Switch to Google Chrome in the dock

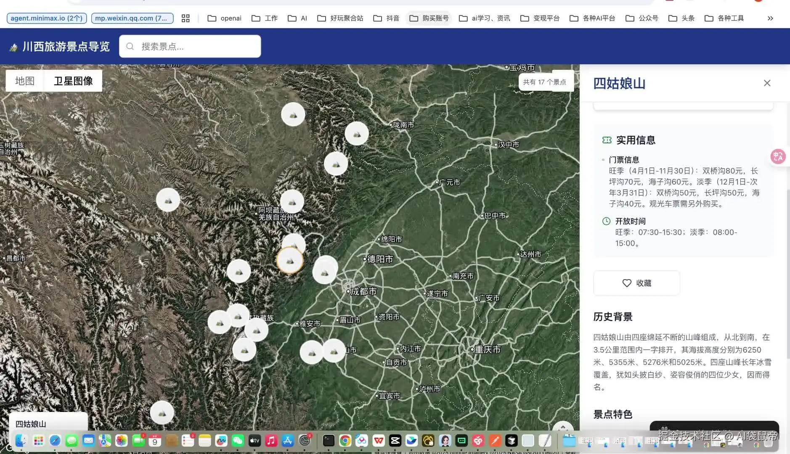click(x=345, y=440)
